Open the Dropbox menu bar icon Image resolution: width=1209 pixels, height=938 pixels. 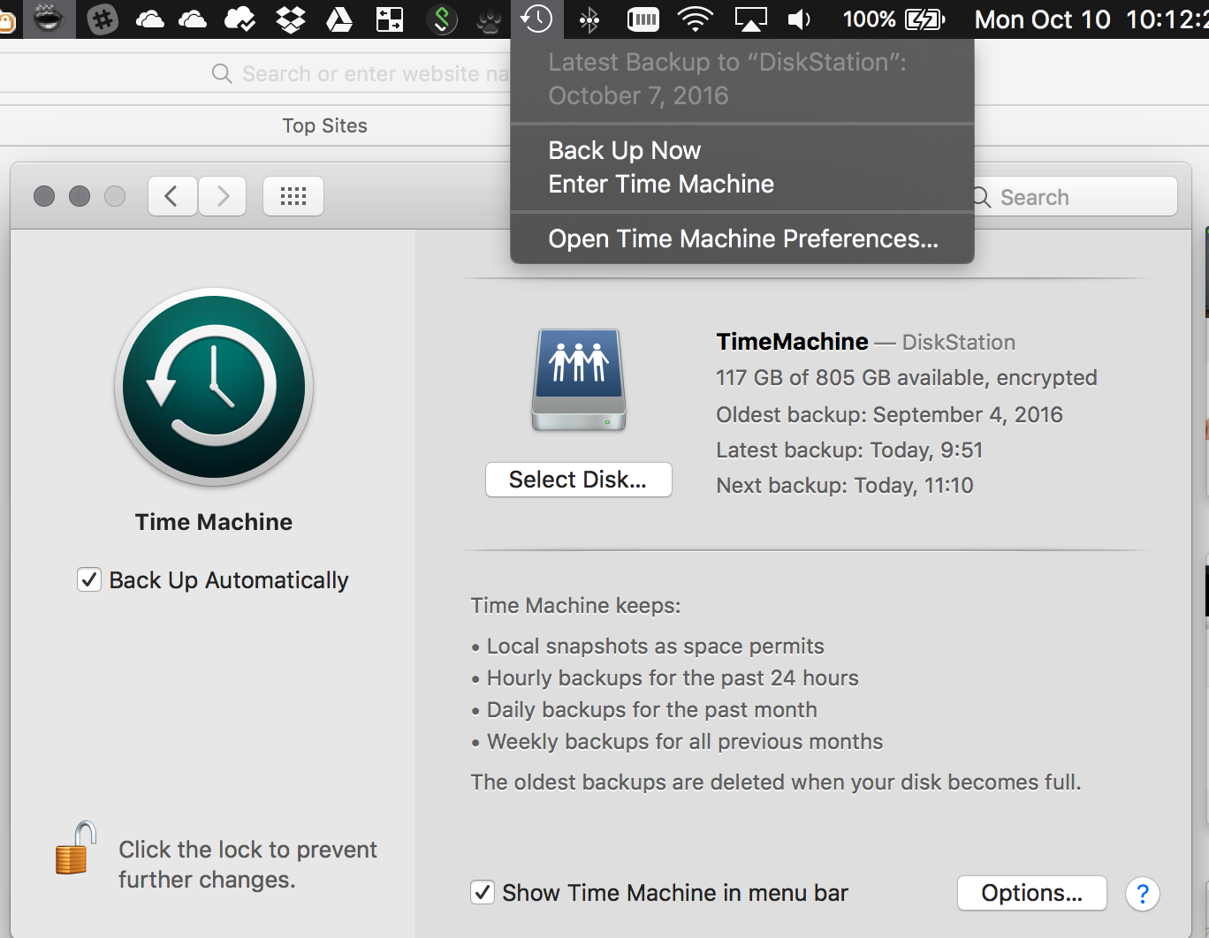291,19
